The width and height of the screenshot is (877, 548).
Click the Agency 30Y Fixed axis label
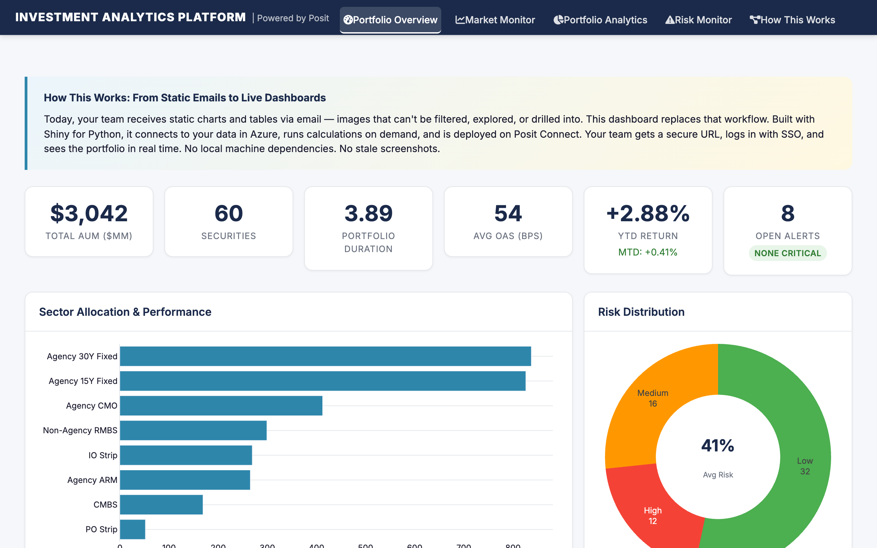tap(82, 356)
